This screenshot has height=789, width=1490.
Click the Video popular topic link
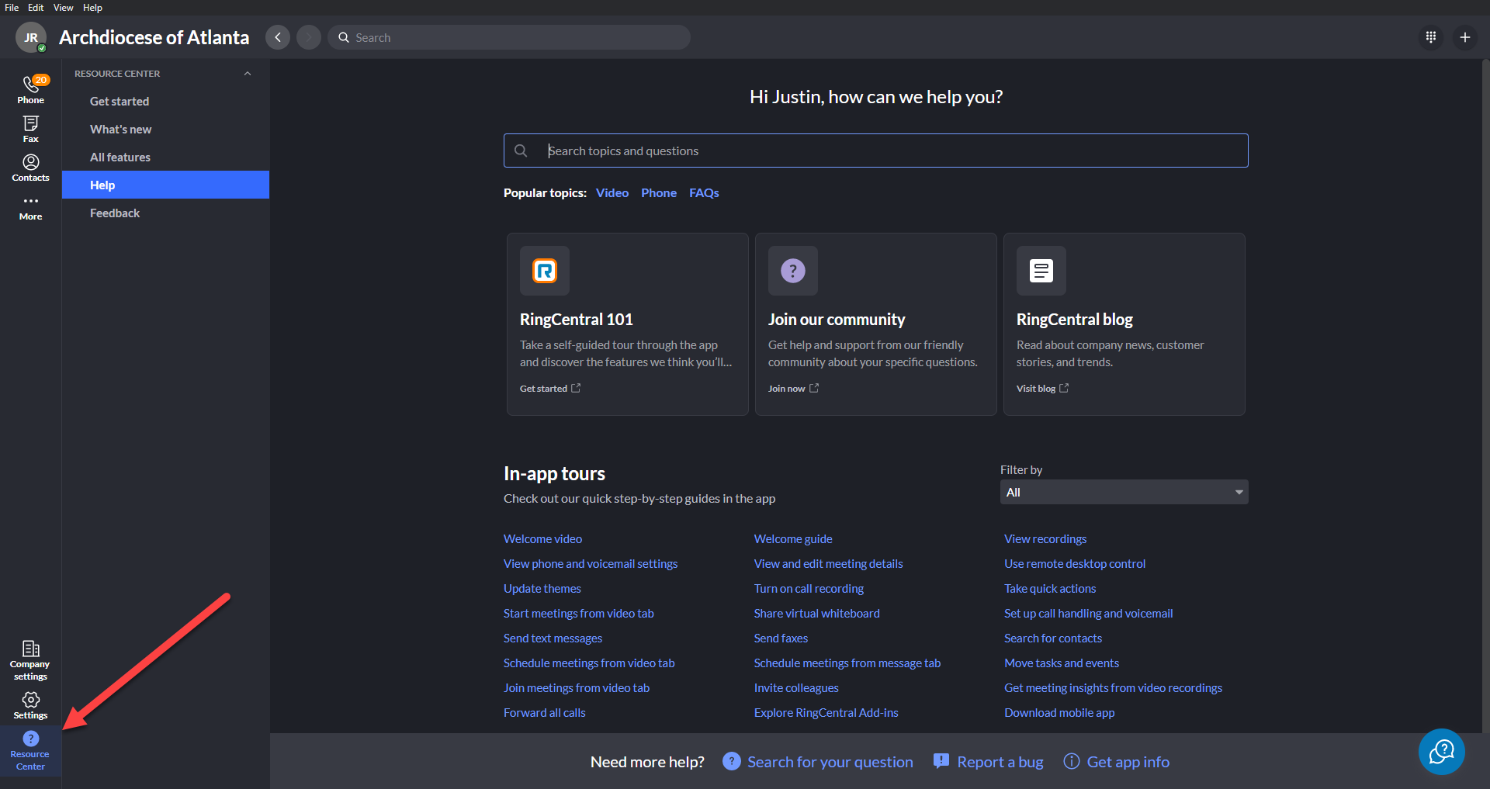click(x=612, y=192)
